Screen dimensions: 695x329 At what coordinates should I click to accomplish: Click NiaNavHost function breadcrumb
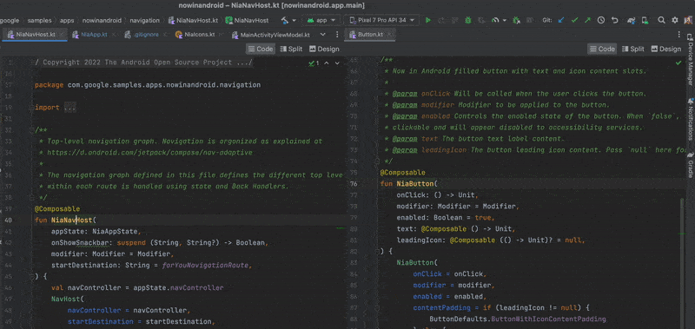point(247,20)
